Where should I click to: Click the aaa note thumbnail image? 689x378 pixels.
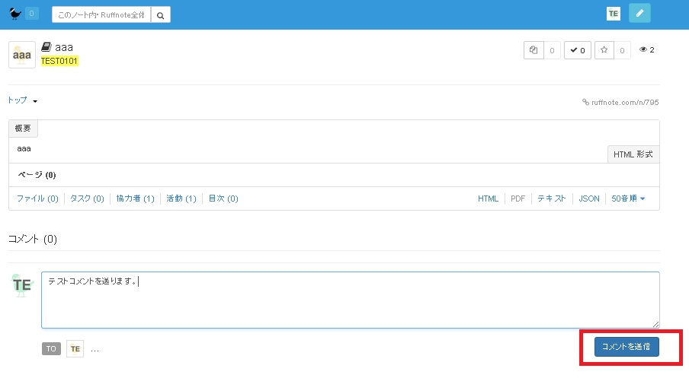point(22,55)
